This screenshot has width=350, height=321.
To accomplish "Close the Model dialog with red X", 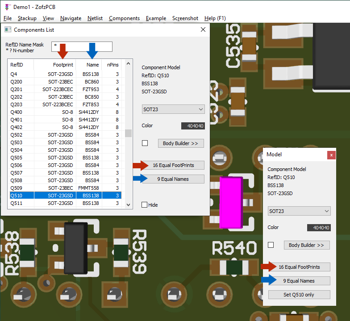I will coord(331,154).
